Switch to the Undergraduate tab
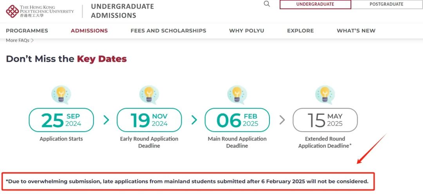The width and height of the screenshot is (423, 194). (315, 4)
